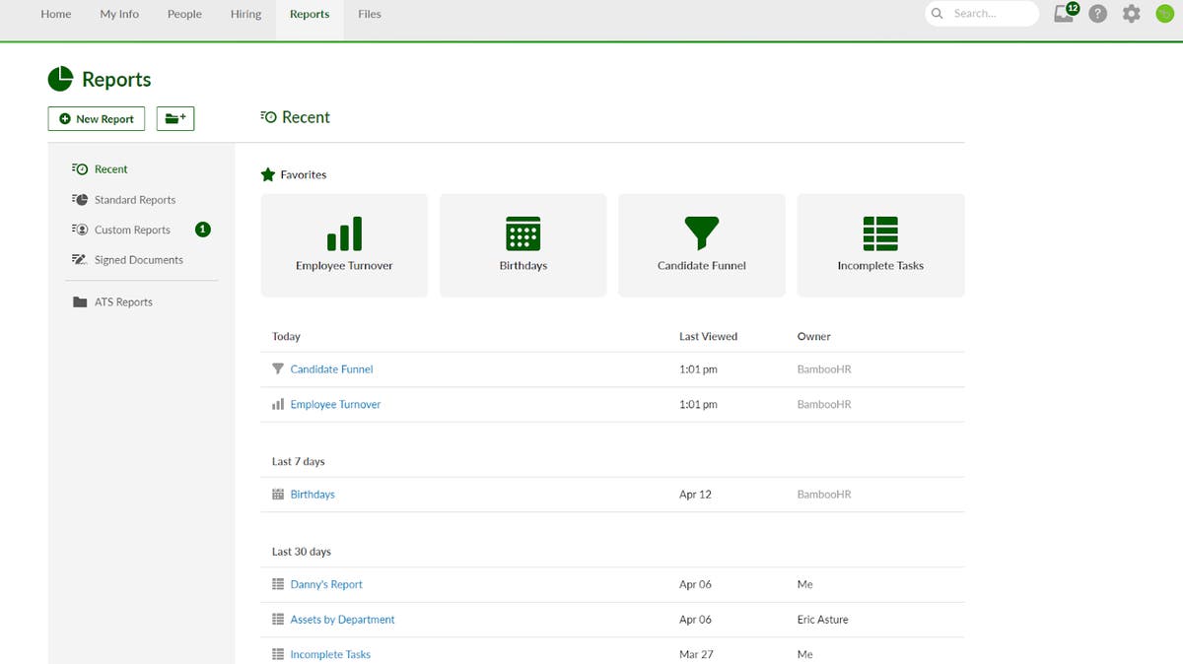The width and height of the screenshot is (1183, 664).
Task: Open the Employee Turnover favorite tile
Action: pos(343,244)
